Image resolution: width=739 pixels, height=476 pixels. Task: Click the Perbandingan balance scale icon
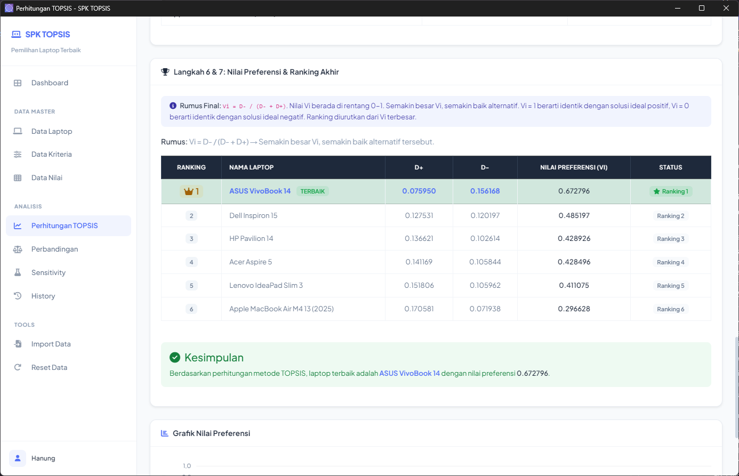tap(18, 249)
